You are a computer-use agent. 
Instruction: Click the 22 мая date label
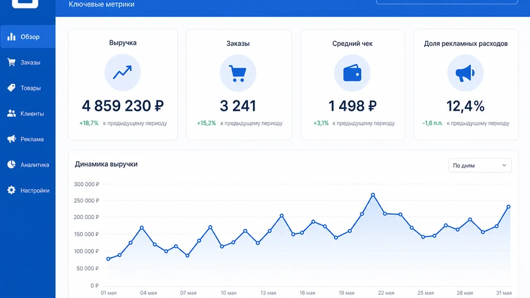tap(386, 293)
